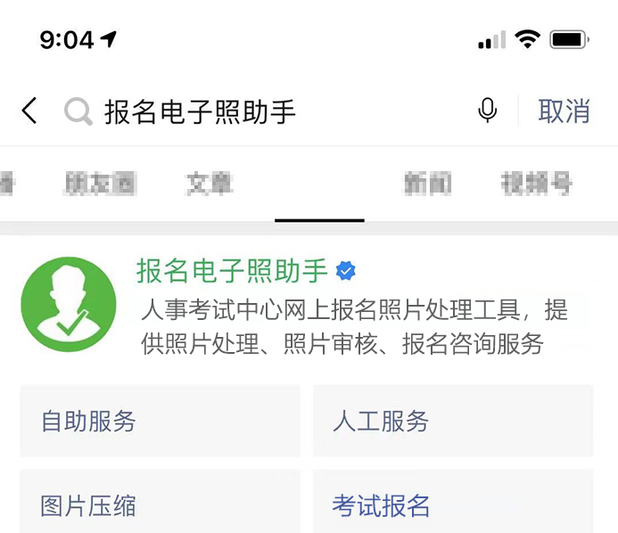Switch to the blurred second tab
This screenshot has width=618, height=533.
click(x=100, y=184)
